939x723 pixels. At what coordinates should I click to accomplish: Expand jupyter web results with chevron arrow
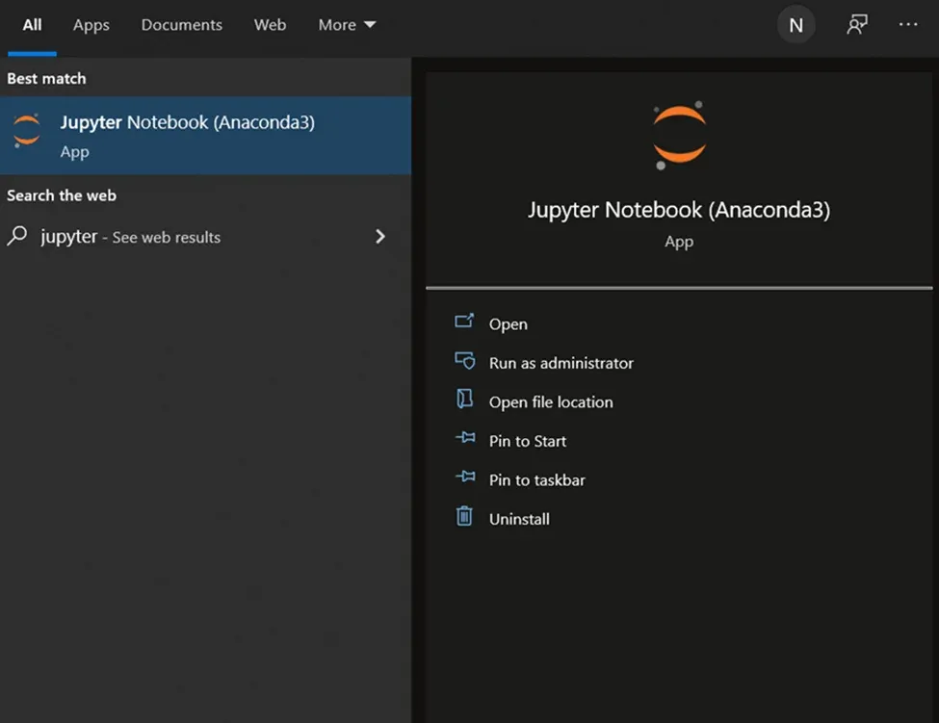[380, 236]
